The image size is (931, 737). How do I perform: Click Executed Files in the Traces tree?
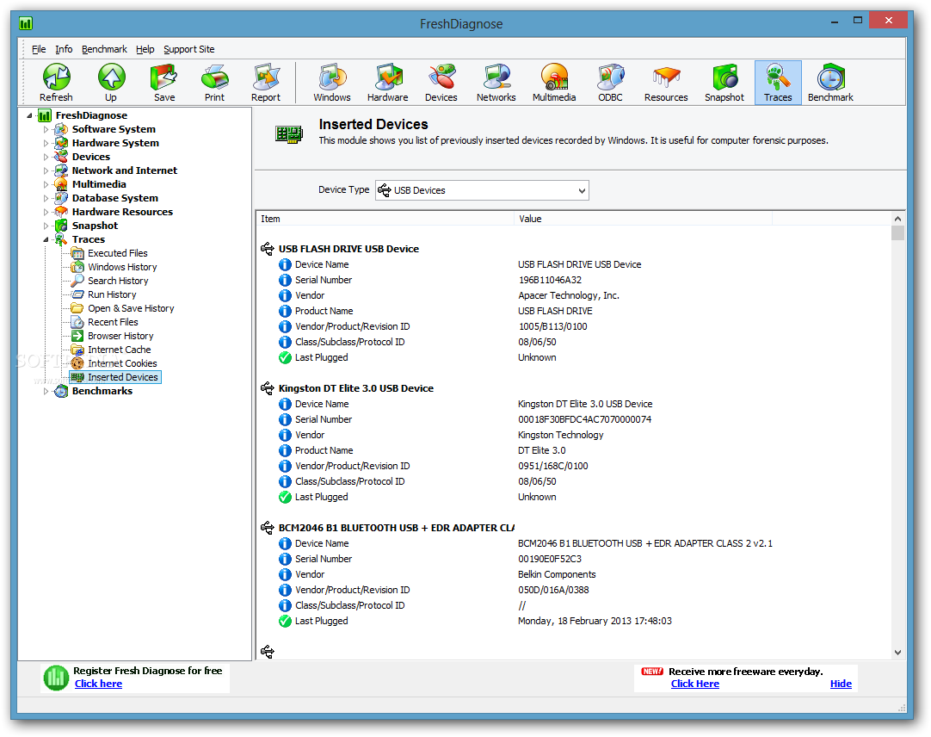pos(118,253)
